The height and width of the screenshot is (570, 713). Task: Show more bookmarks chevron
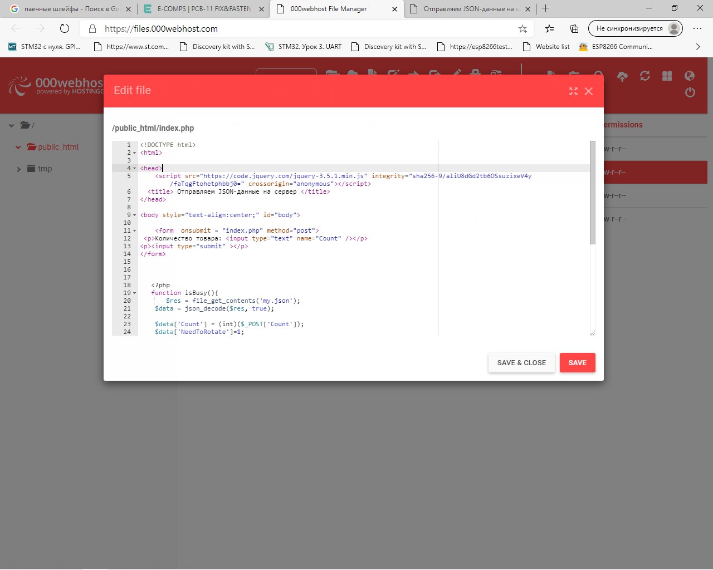coord(698,47)
